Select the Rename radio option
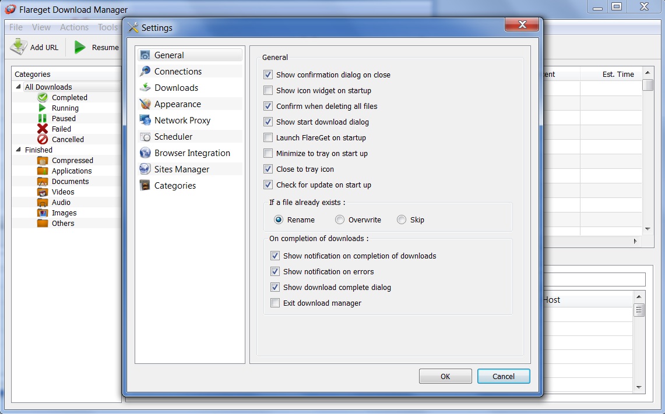Viewport: 665px width, 414px height. [279, 220]
